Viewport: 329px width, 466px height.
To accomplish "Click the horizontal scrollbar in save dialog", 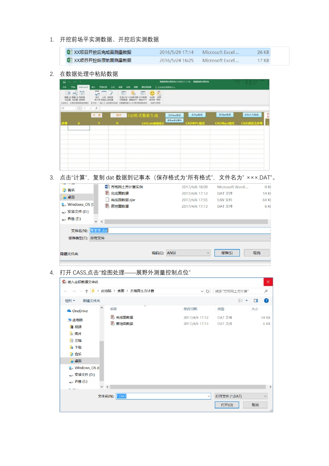I will [186, 222].
